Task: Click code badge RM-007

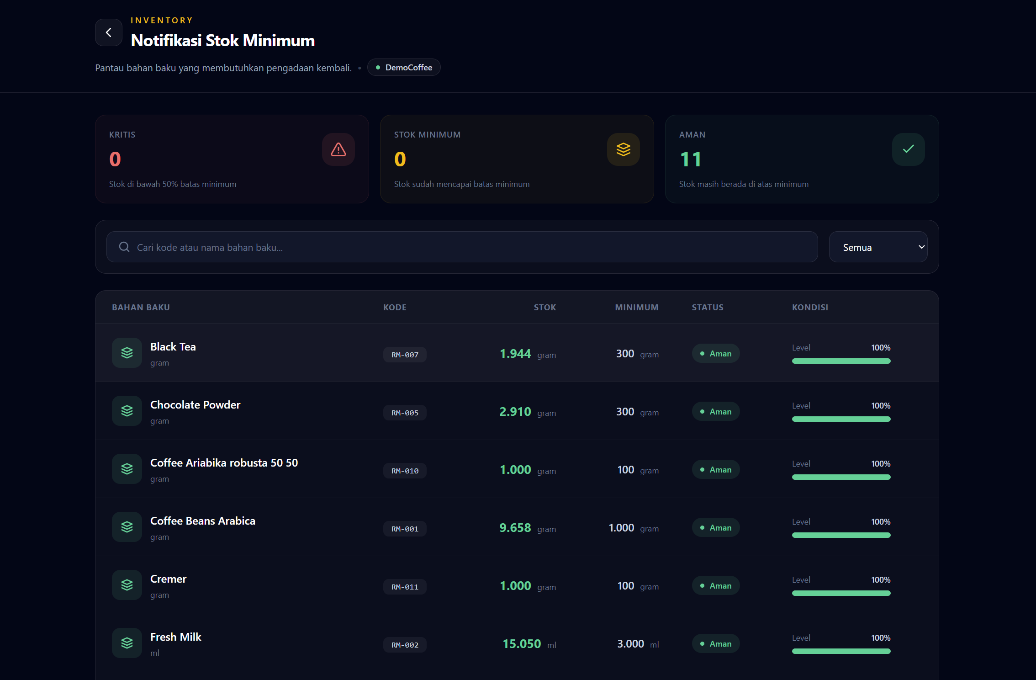Action: (x=405, y=355)
